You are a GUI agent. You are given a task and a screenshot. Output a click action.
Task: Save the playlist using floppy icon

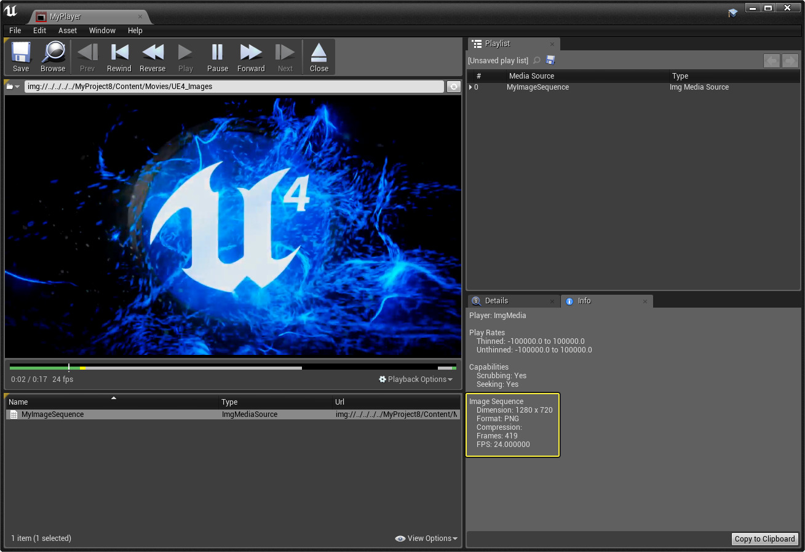pos(550,60)
